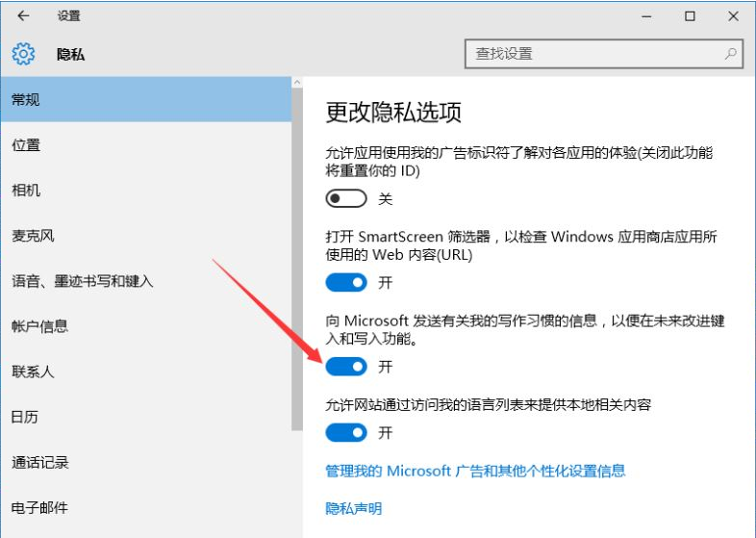
Task: Turn off the language list access switch
Action: (x=346, y=433)
